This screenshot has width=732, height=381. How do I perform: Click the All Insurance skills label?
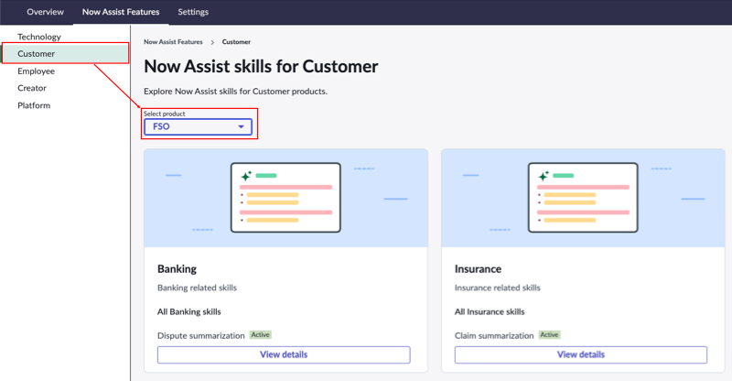(490, 311)
